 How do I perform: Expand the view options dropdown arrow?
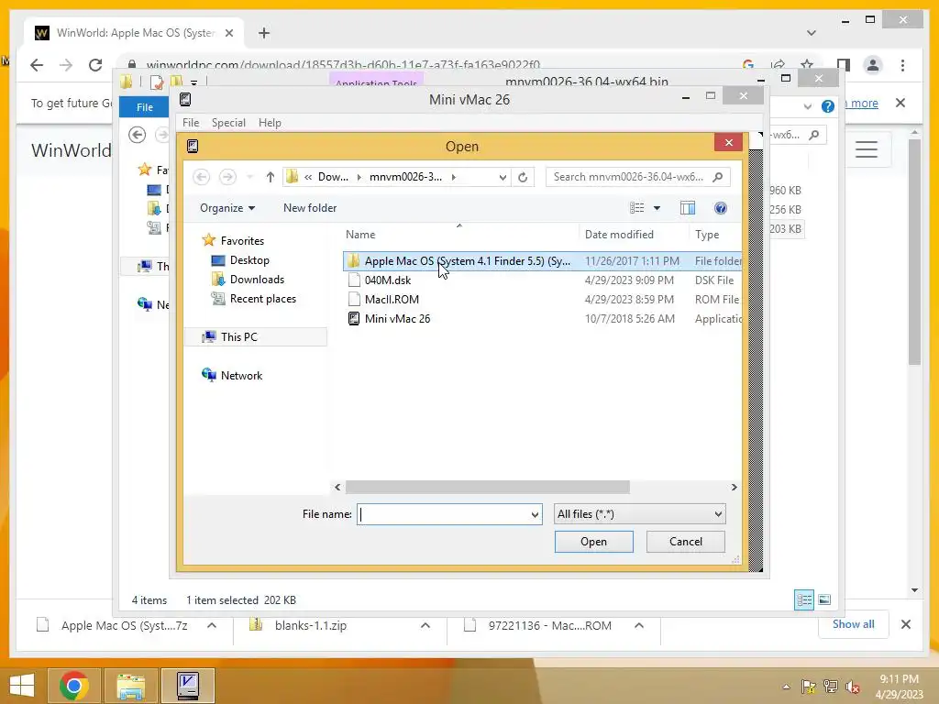657,208
